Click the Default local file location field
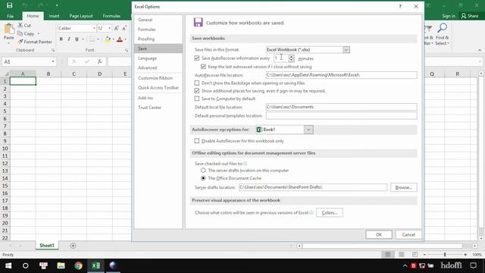The width and height of the screenshot is (485, 273). [x=341, y=107]
